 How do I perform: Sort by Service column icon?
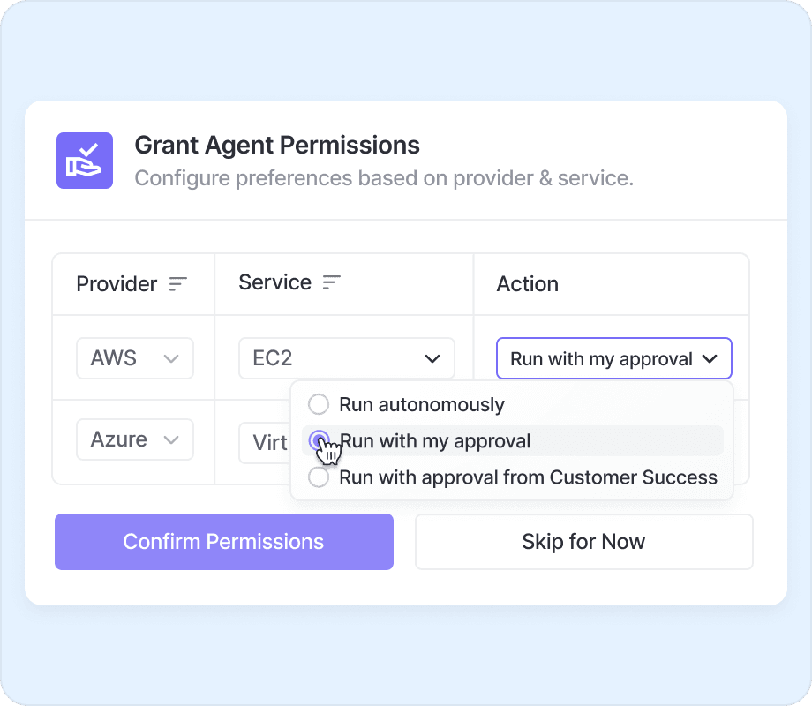pyautogui.click(x=332, y=282)
